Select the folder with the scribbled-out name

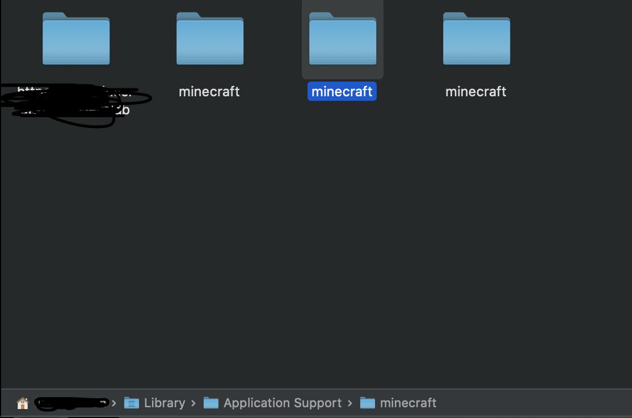[76, 39]
